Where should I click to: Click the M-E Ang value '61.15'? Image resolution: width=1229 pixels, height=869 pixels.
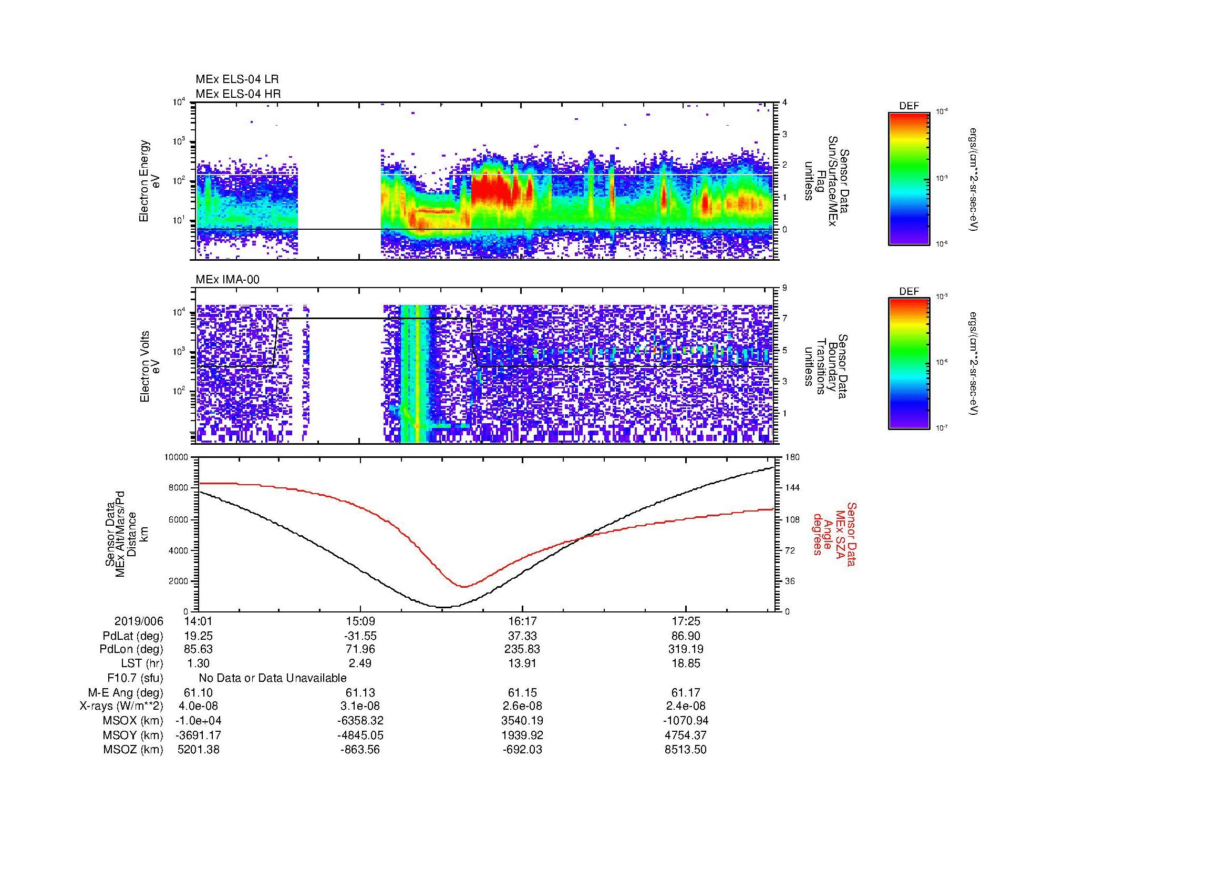click(522, 693)
